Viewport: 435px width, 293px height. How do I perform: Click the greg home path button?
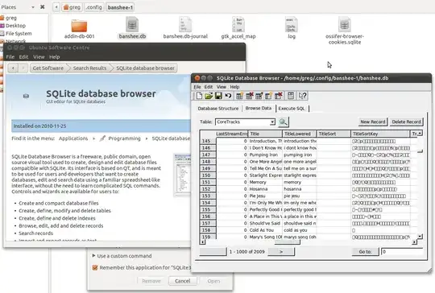pos(72,7)
